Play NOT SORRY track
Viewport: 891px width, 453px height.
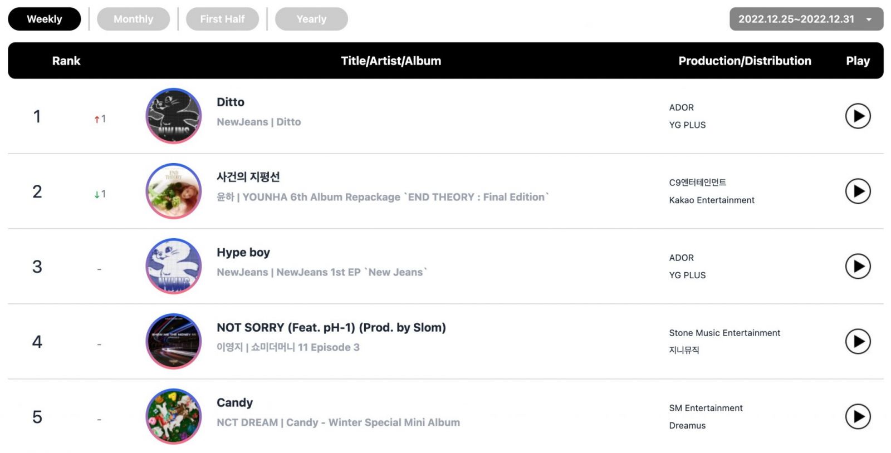(858, 342)
